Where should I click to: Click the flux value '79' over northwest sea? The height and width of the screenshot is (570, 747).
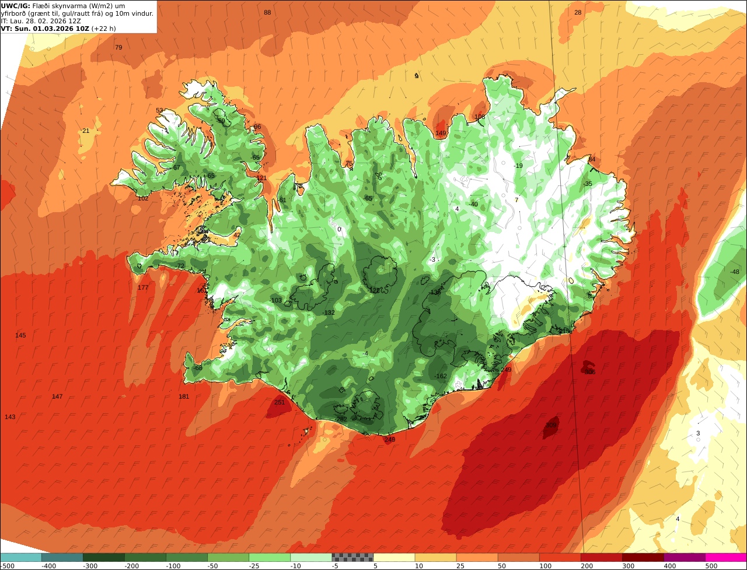[118, 47]
